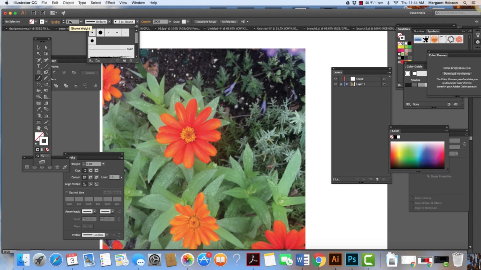Click the ink splatter symbol

click(x=426, y=39)
